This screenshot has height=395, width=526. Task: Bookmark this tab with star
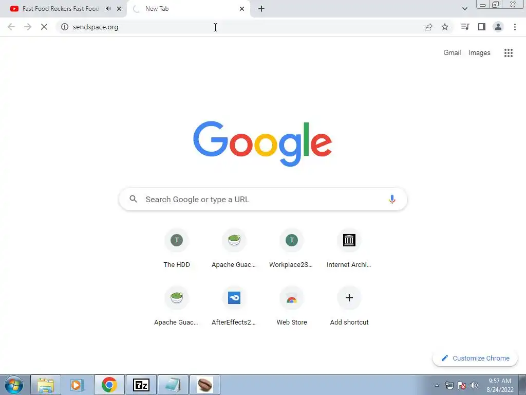(445, 27)
